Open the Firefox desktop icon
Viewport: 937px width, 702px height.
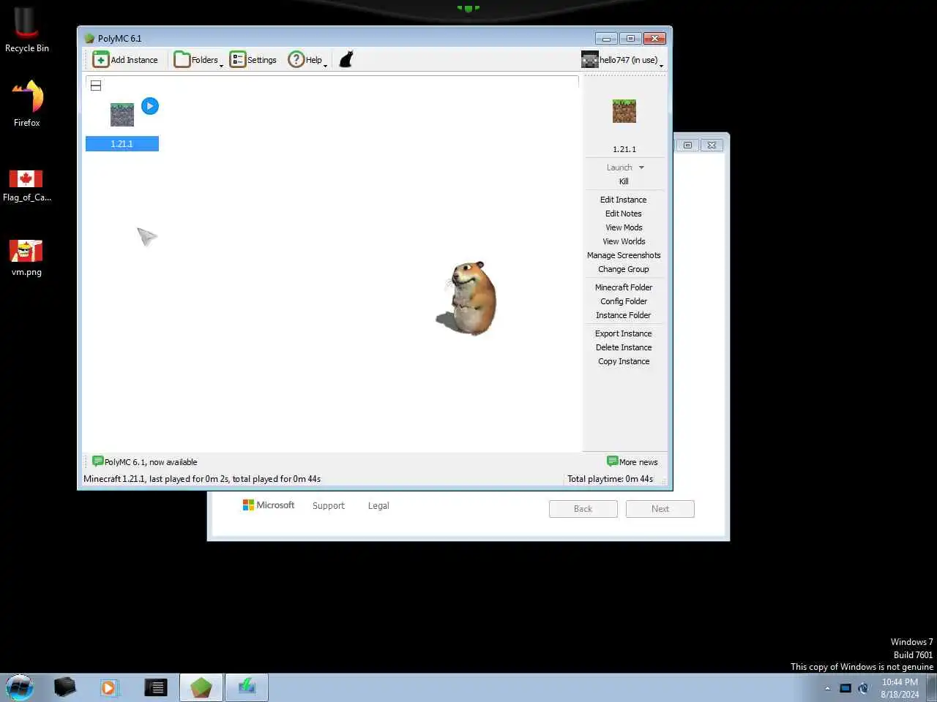(27, 103)
